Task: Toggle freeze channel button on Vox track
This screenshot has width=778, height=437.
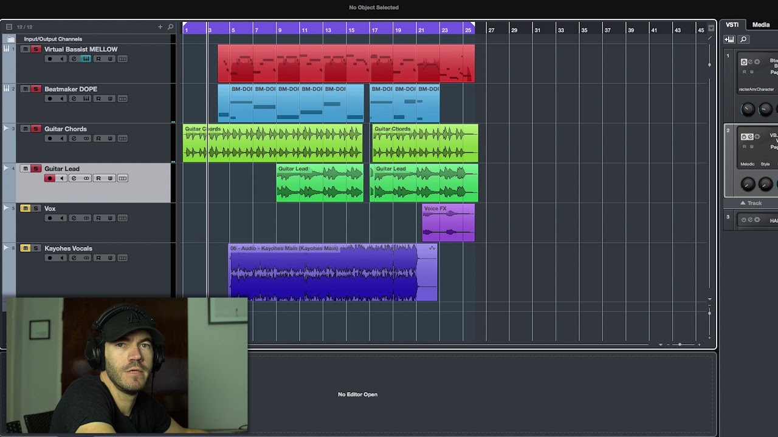Action: point(86,218)
